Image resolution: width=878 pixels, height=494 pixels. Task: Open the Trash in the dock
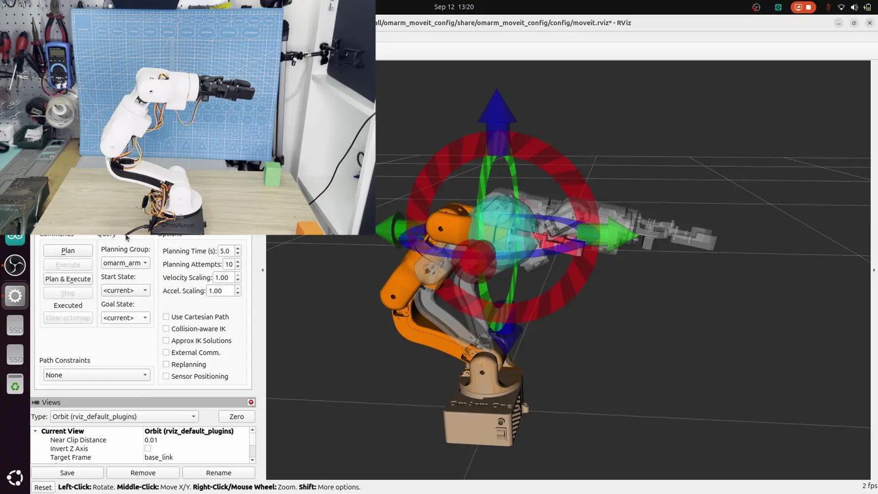pyautogui.click(x=15, y=384)
